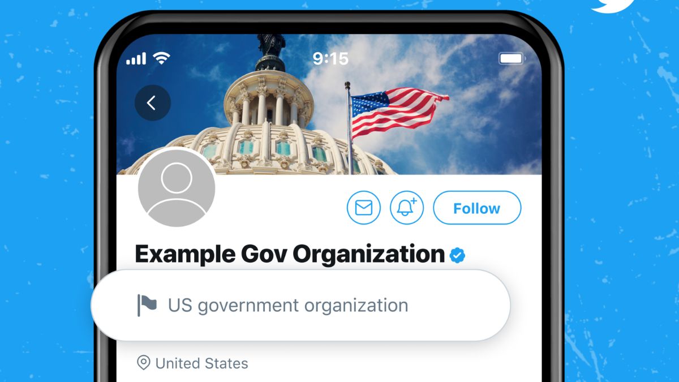The image size is (679, 382).
Task: Click the blue verified checkmark badge
Action: [x=457, y=256]
